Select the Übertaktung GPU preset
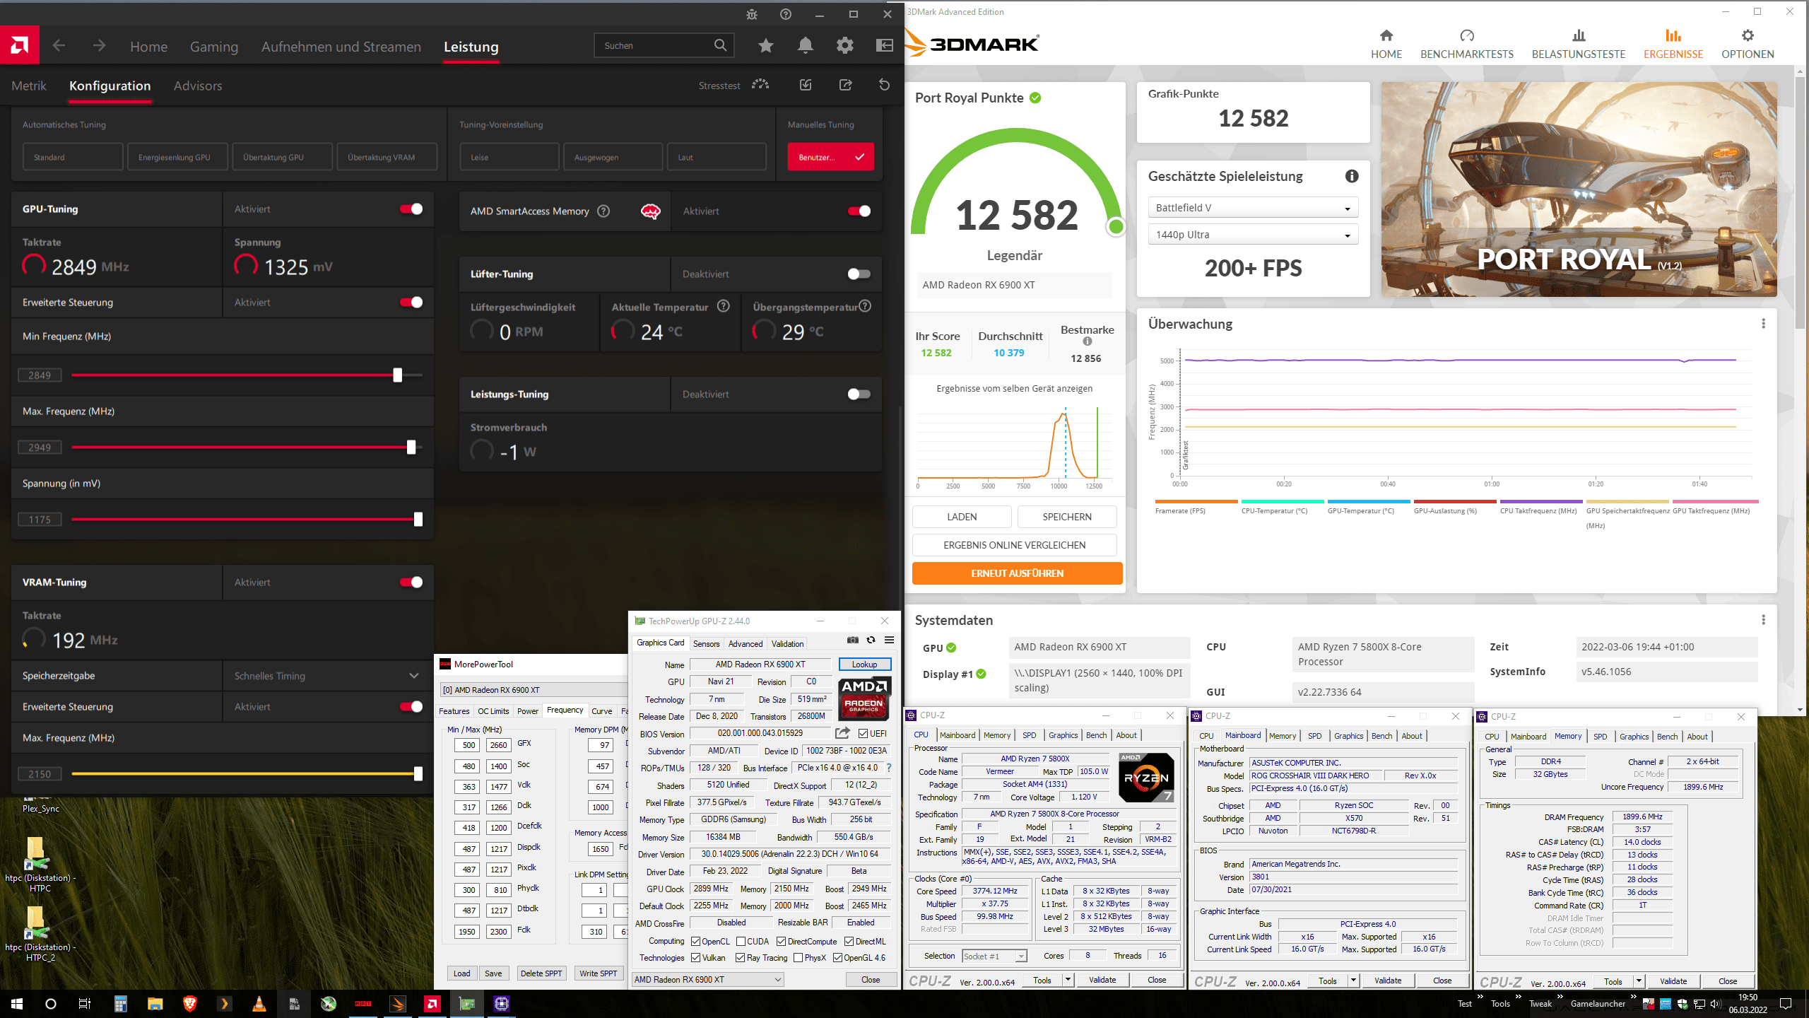This screenshot has height=1018, width=1809. click(282, 157)
